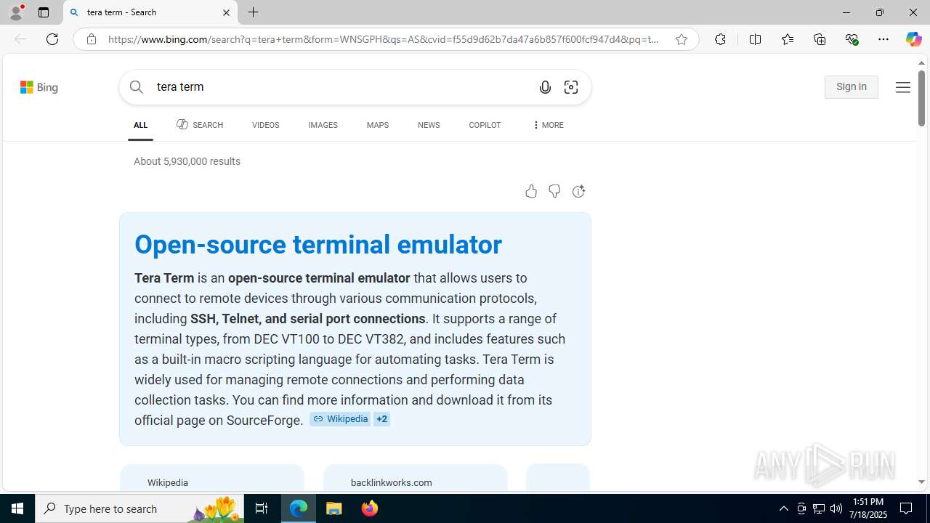Screen dimensions: 930x523
Task: Select the ALL results tab
Action: [x=140, y=125]
